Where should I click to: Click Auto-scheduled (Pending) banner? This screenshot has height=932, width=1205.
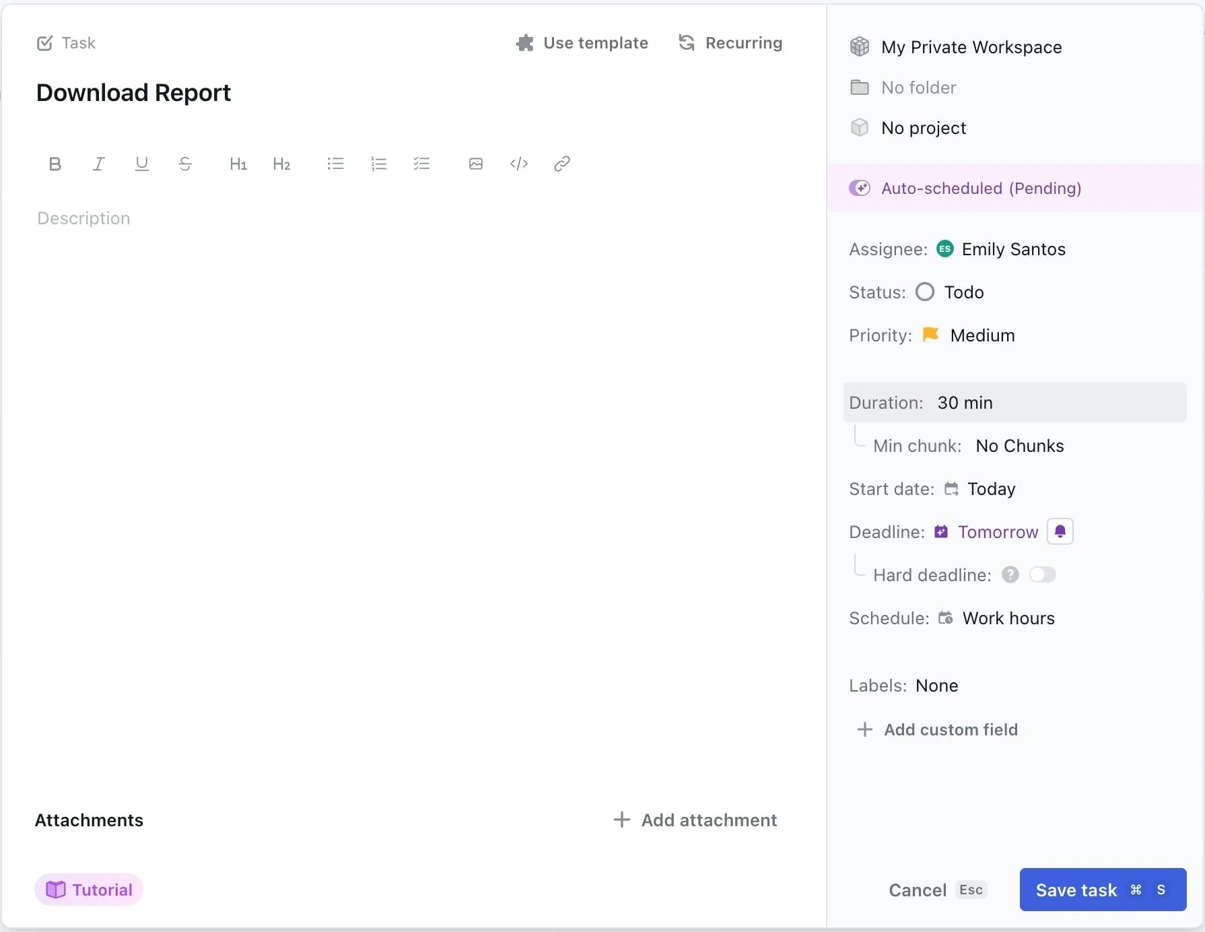point(1014,188)
